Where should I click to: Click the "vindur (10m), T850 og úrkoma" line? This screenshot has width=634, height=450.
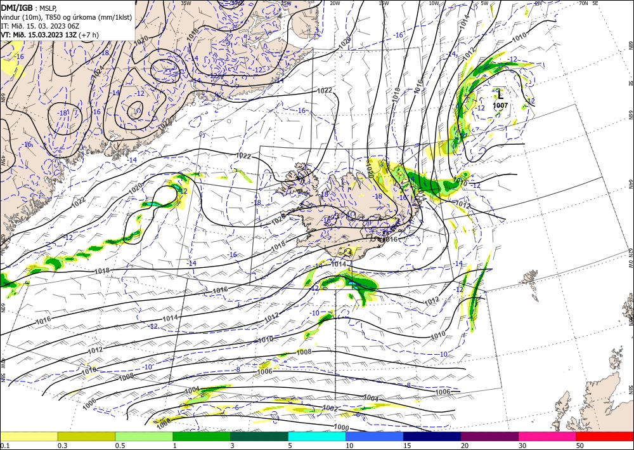coord(67,17)
